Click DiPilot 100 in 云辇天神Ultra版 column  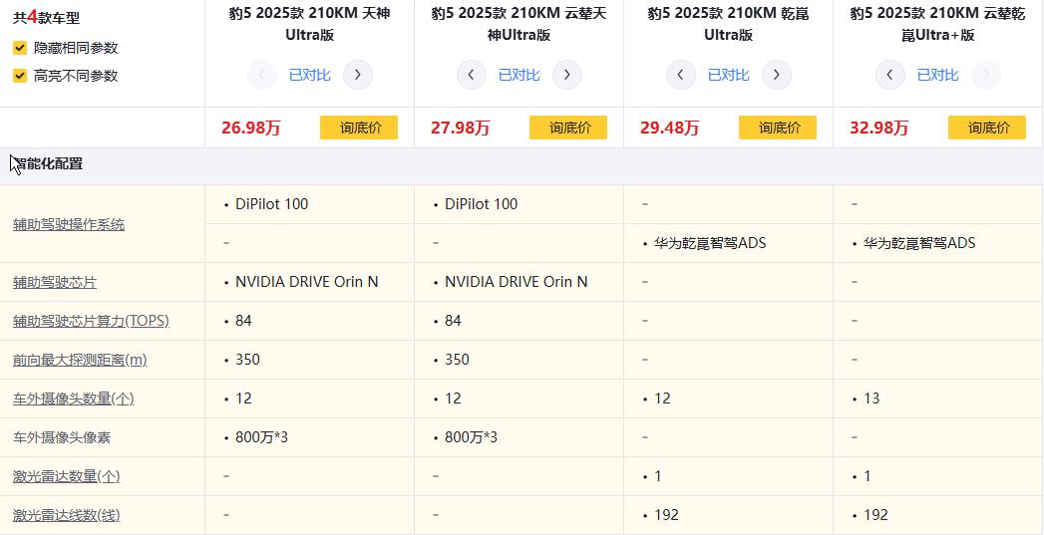pyautogui.click(x=482, y=204)
